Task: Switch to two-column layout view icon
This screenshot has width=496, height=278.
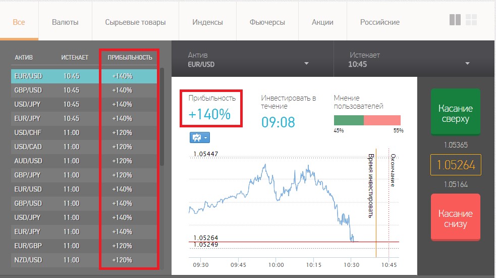Action: coord(455,20)
